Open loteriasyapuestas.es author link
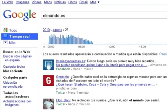The image size is (167, 111). coord(70,61)
